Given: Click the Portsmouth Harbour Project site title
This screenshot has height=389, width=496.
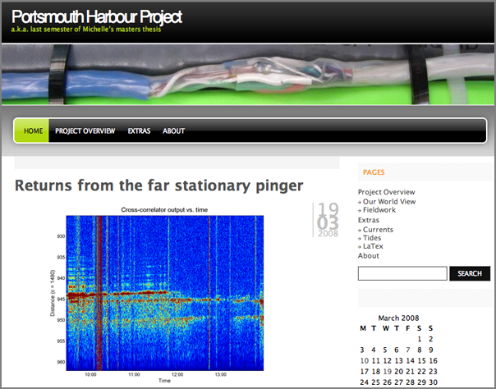Looking at the screenshot, I should (x=97, y=17).
